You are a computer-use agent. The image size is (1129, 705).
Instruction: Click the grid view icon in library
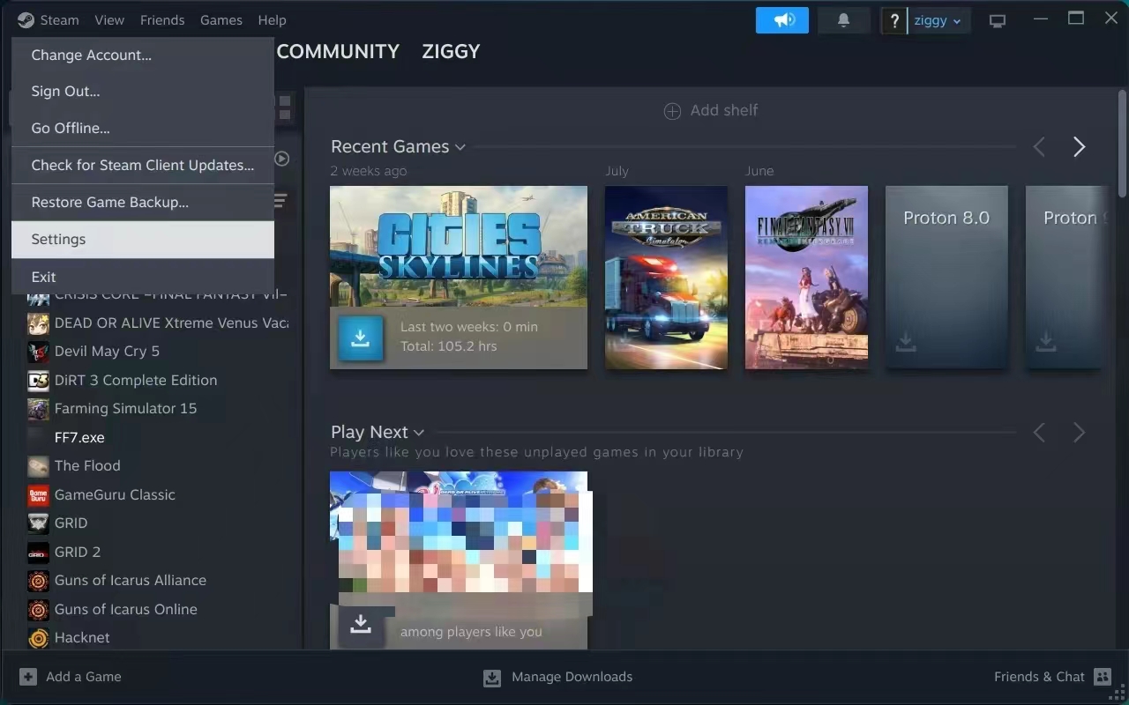(x=285, y=108)
